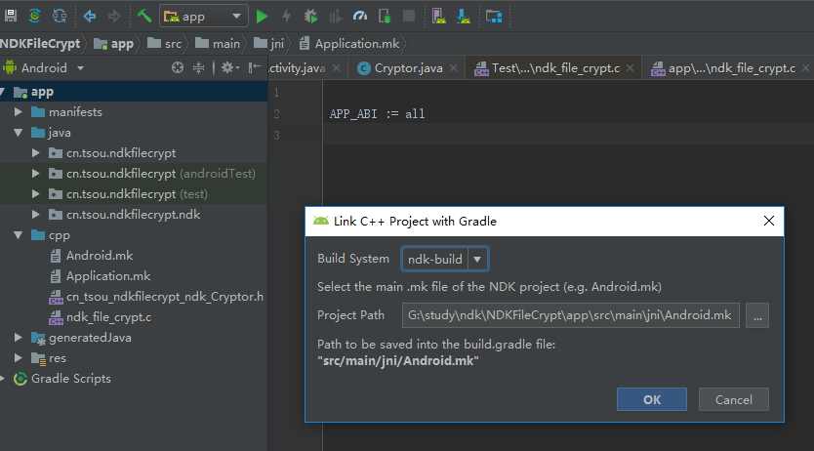814x451 pixels.
Task: Collapse the java folder
Action: click(x=19, y=133)
